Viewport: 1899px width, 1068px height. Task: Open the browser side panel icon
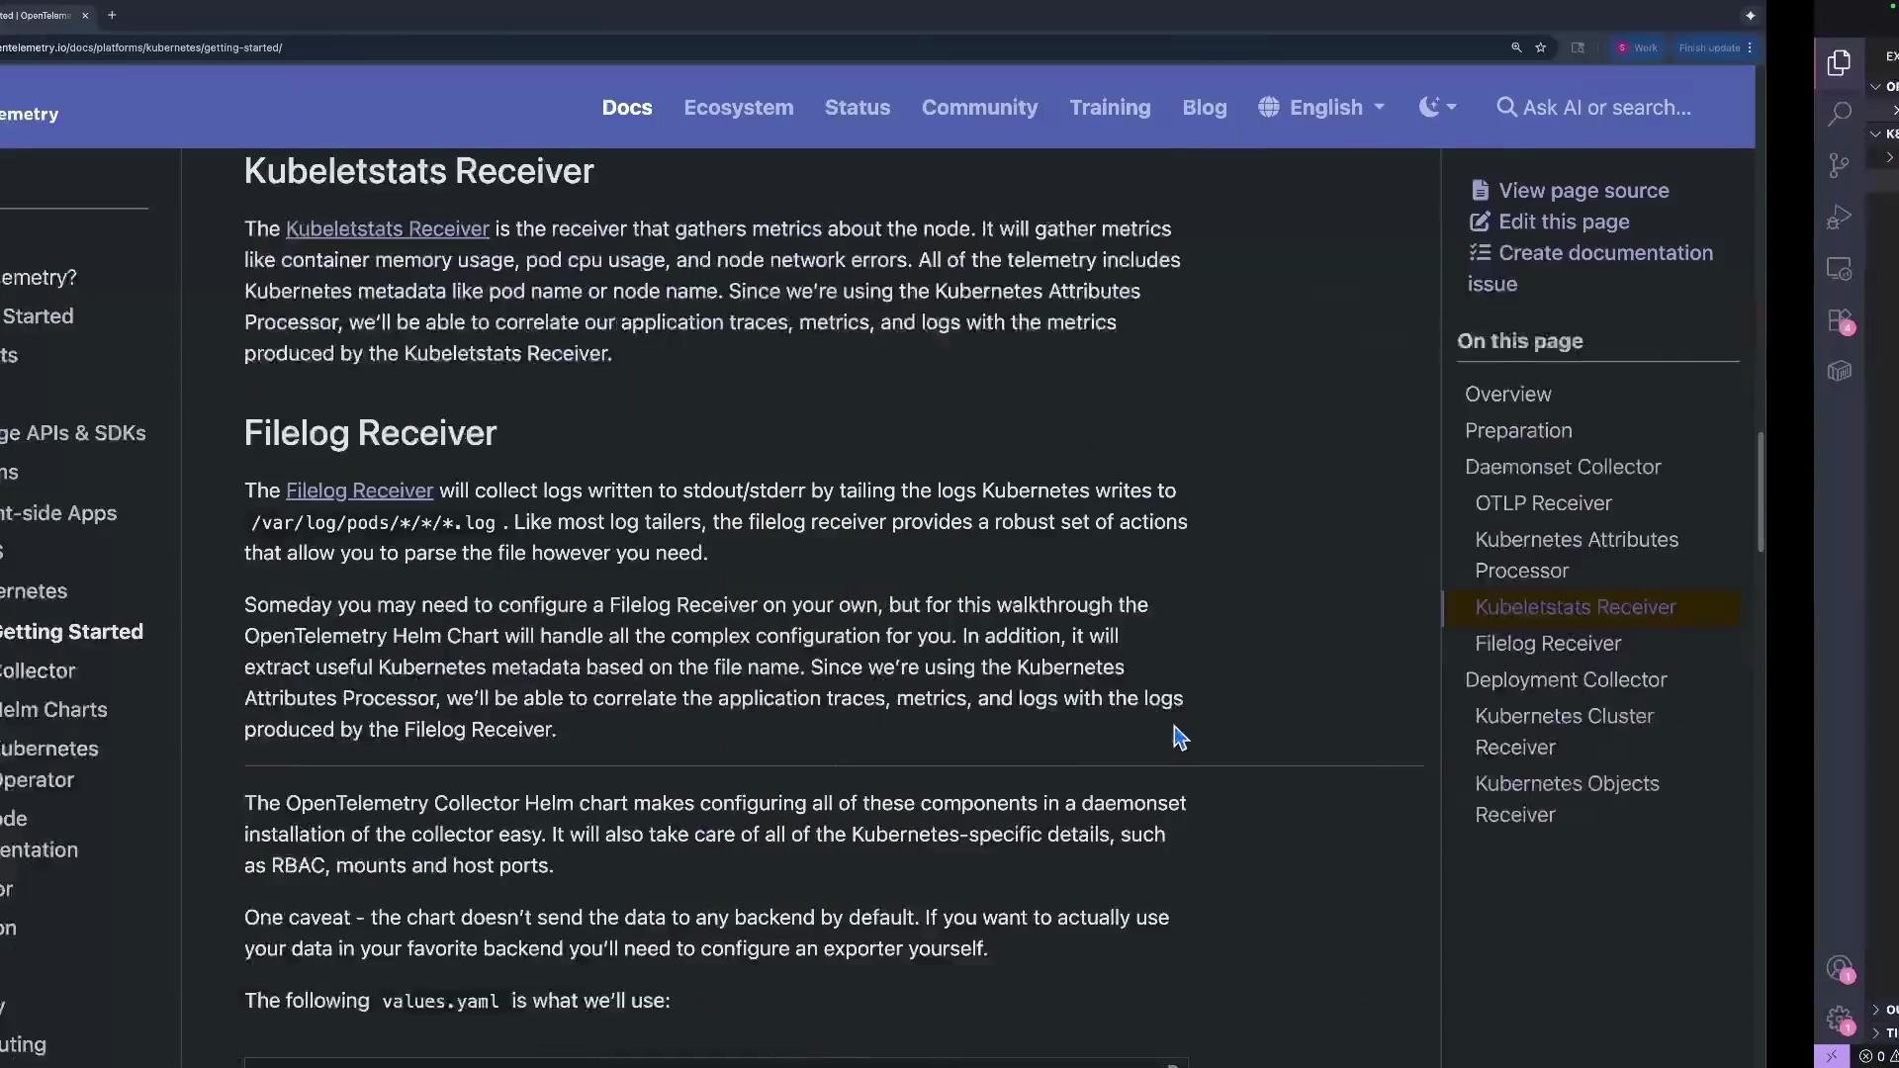click(x=1578, y=47)
